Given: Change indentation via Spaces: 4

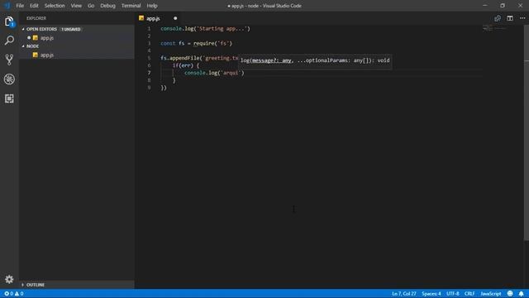Looking at the screenshot, I should click(431, 294).
